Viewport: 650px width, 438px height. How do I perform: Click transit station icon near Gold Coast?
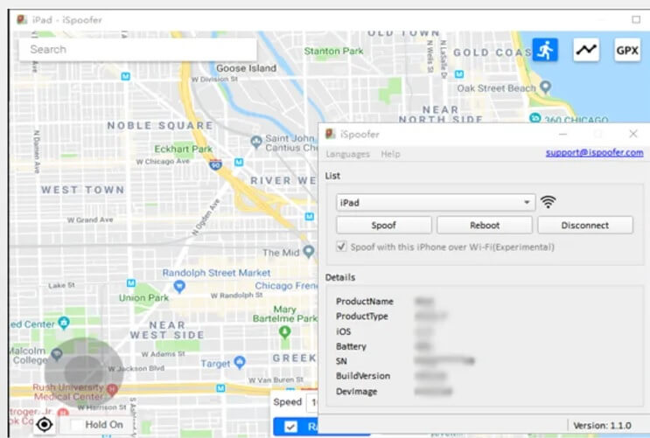tap(459, 74)
